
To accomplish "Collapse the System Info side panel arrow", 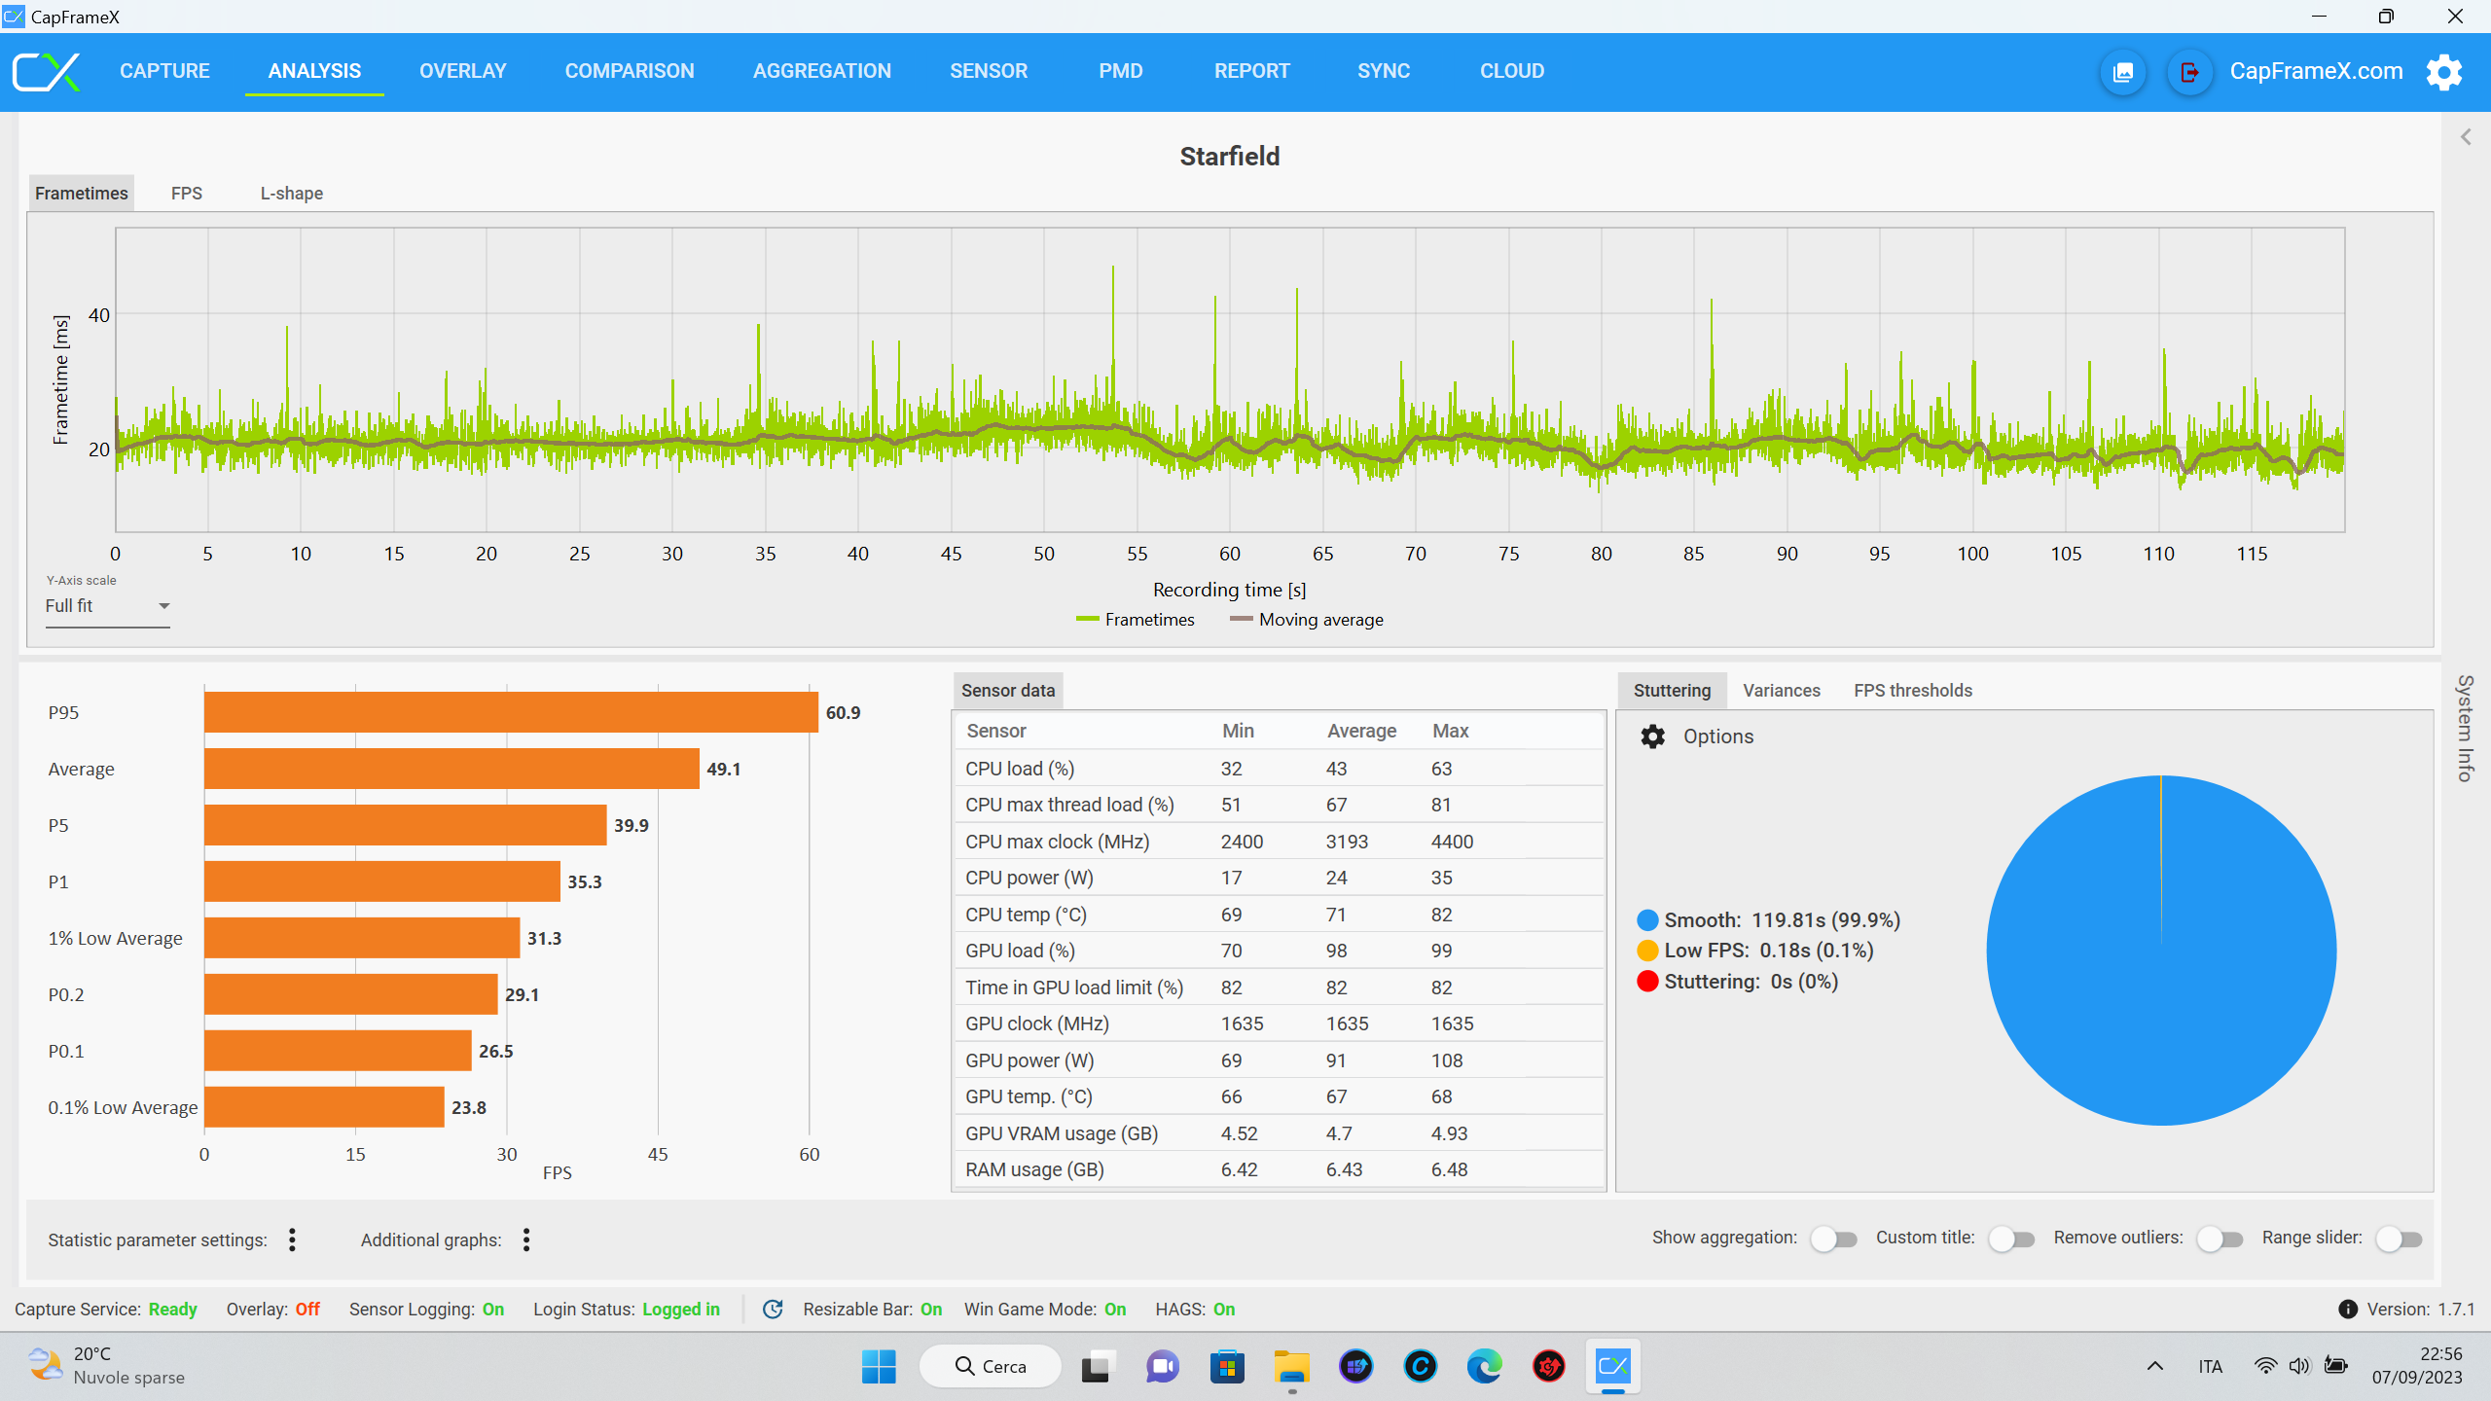I will click(x=2466, y=137).
